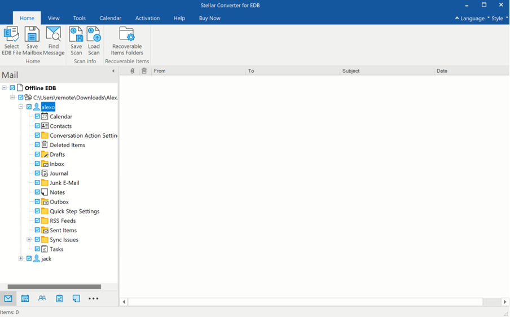Viewport: 510px width, 317px height.
Task: Toggle the Junk E-Mail checkbox
Action: 37,182
